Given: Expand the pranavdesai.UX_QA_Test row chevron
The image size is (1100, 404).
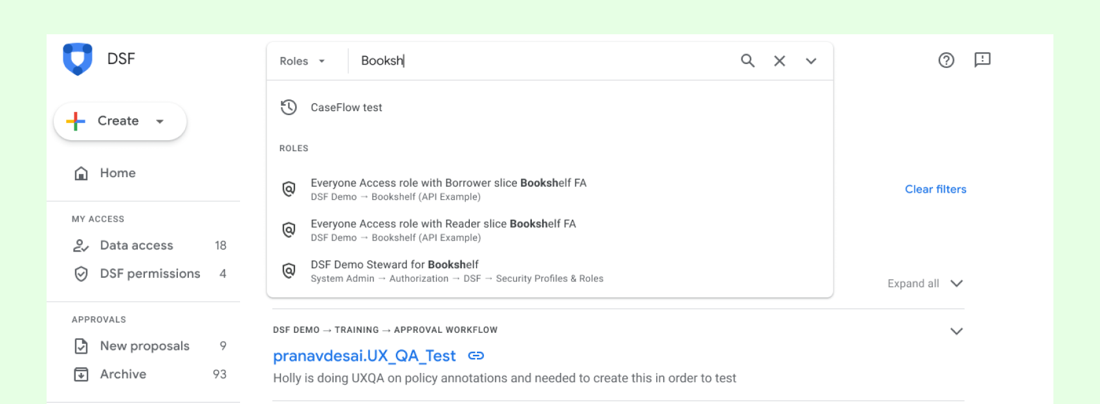Looking at the screenshot, I should (x=956, y=331).
